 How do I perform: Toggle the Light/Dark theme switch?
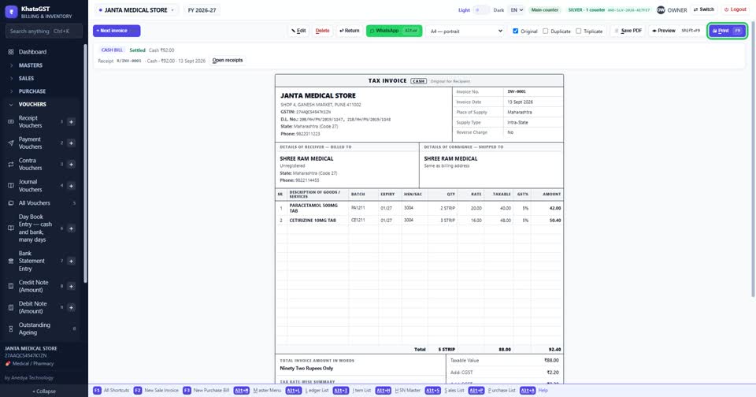[480, 9]
